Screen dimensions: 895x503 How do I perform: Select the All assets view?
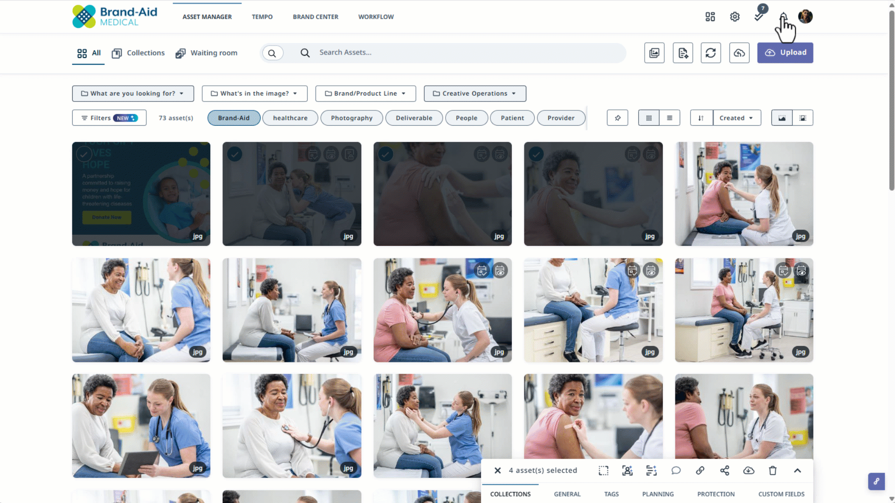click(89, 53)
